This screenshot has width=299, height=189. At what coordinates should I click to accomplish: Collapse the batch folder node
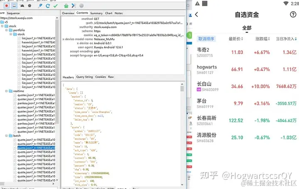tap(6, 136)
